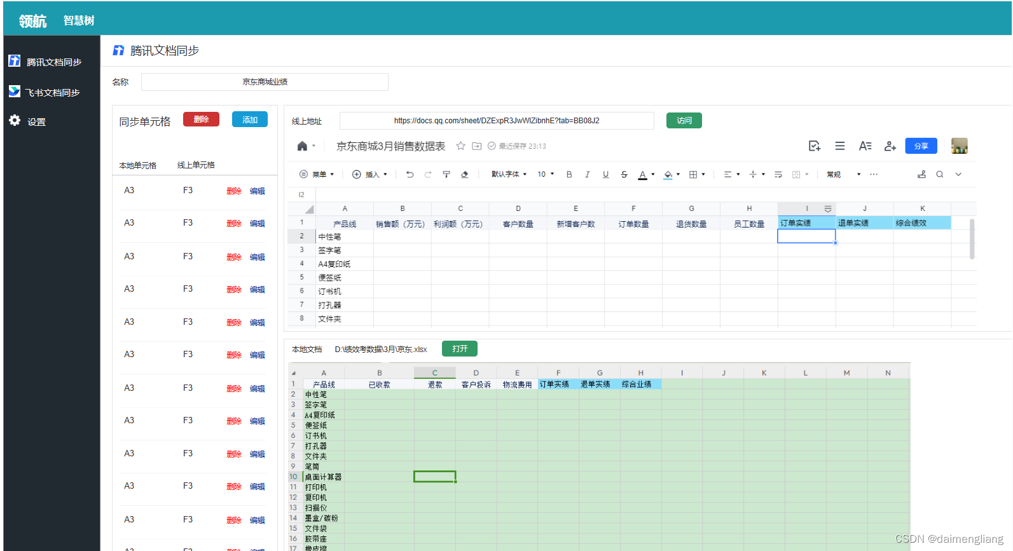Open the 插入 menu
1013x551 pixels.
click(x=369, y=174)
